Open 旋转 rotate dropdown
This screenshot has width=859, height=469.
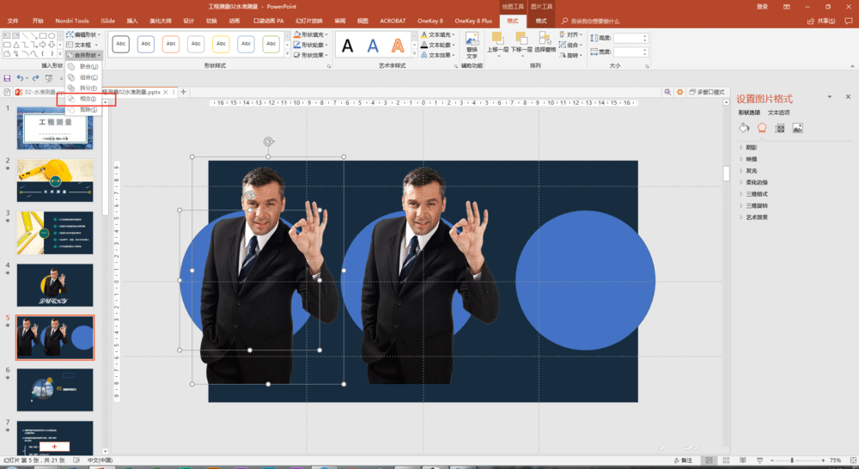click(x=571, y=55)
